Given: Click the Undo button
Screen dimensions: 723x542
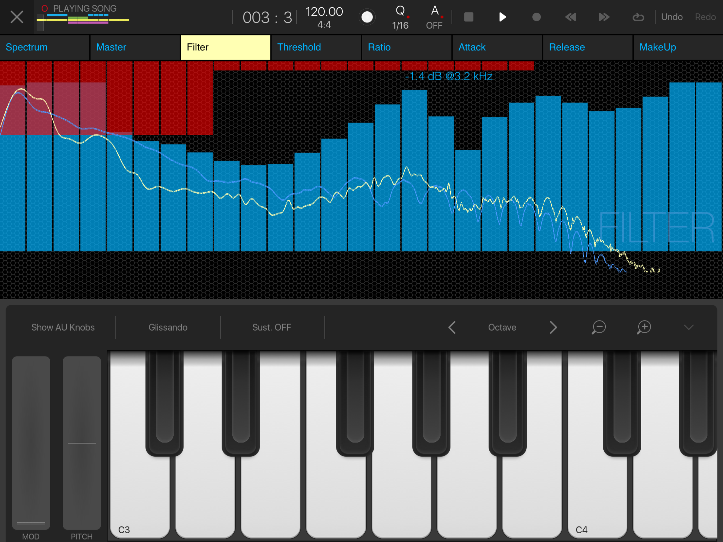Looking at the screenshot, I should 672,17.
